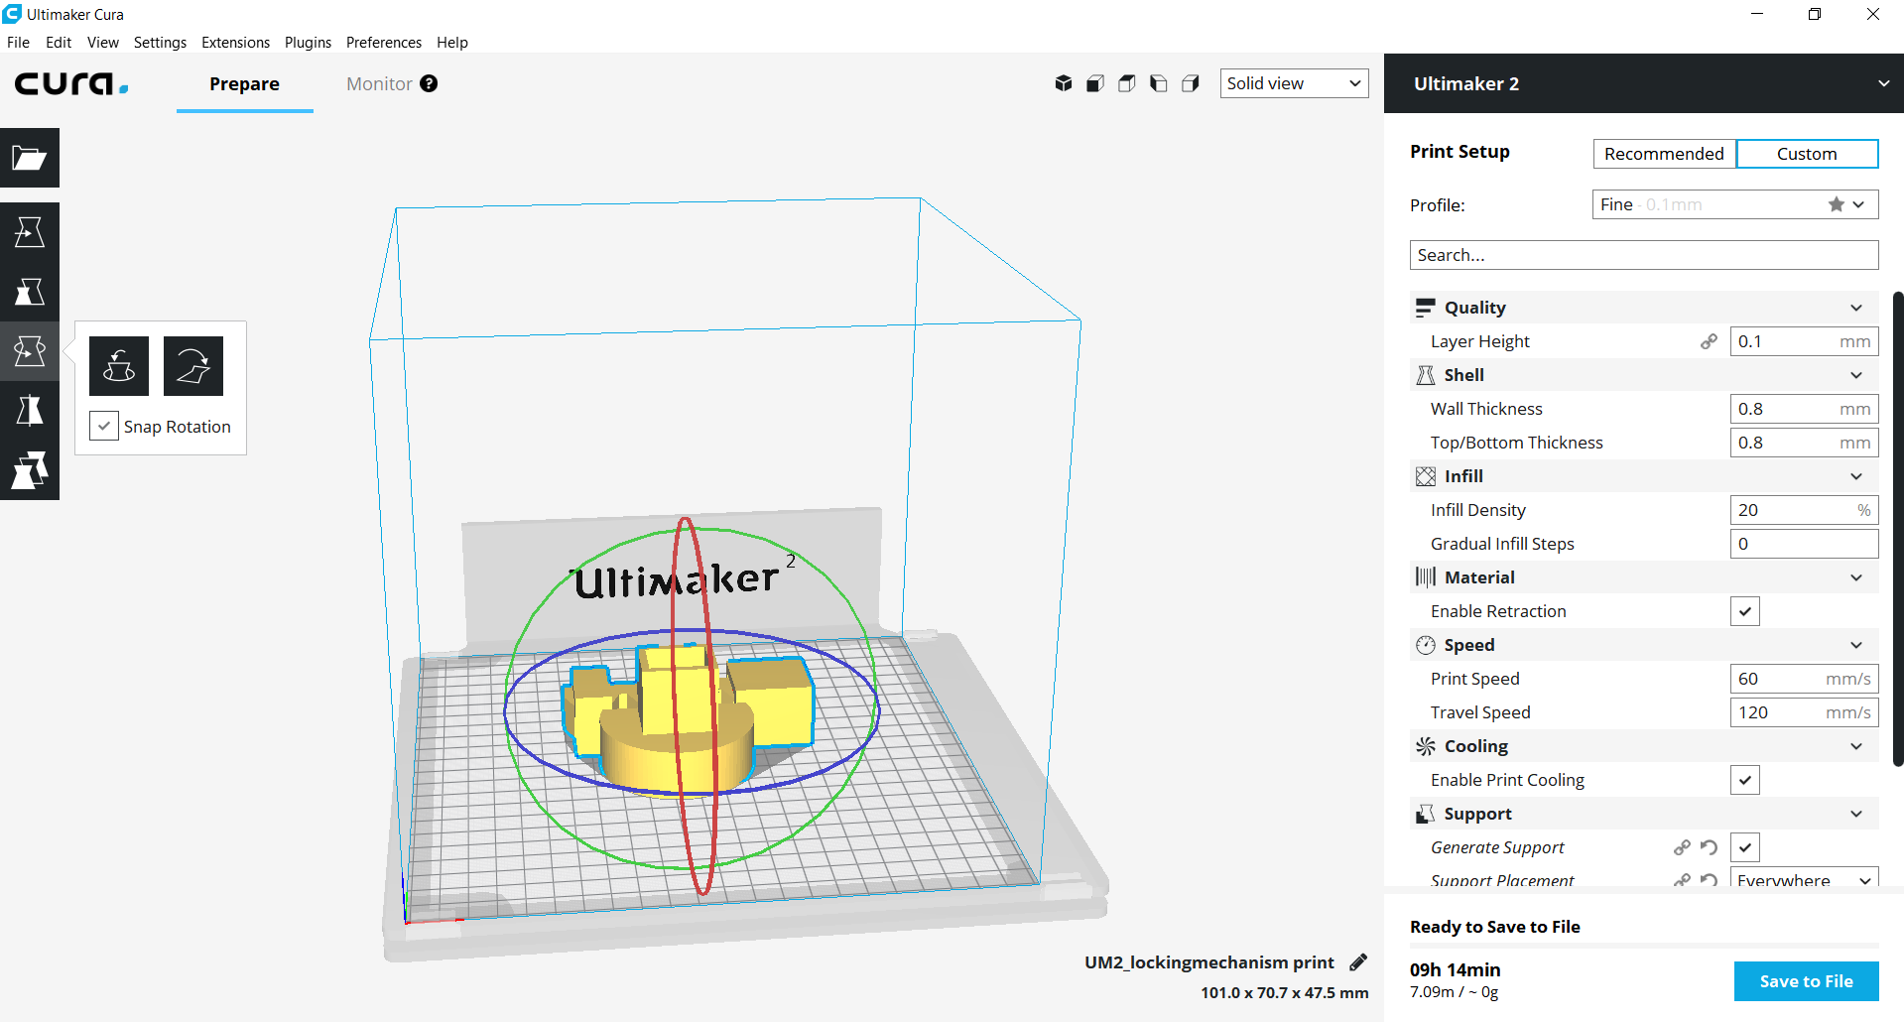Open the Extensions menu
The image size is (1904, 1022).
click(x=235, y=42)
